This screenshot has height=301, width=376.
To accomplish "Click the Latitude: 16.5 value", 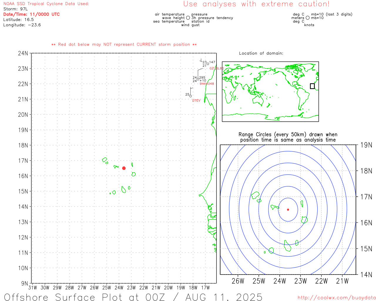I will point(19,20).
